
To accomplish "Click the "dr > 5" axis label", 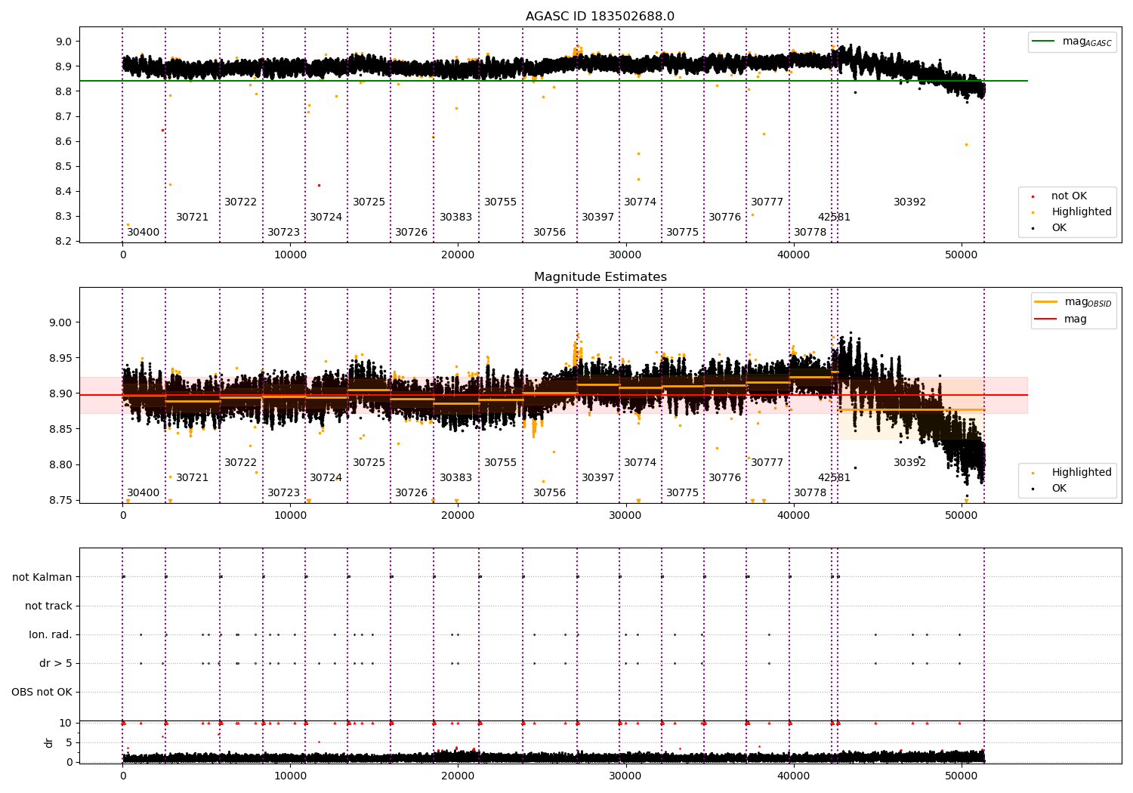I will pos(56,663).
